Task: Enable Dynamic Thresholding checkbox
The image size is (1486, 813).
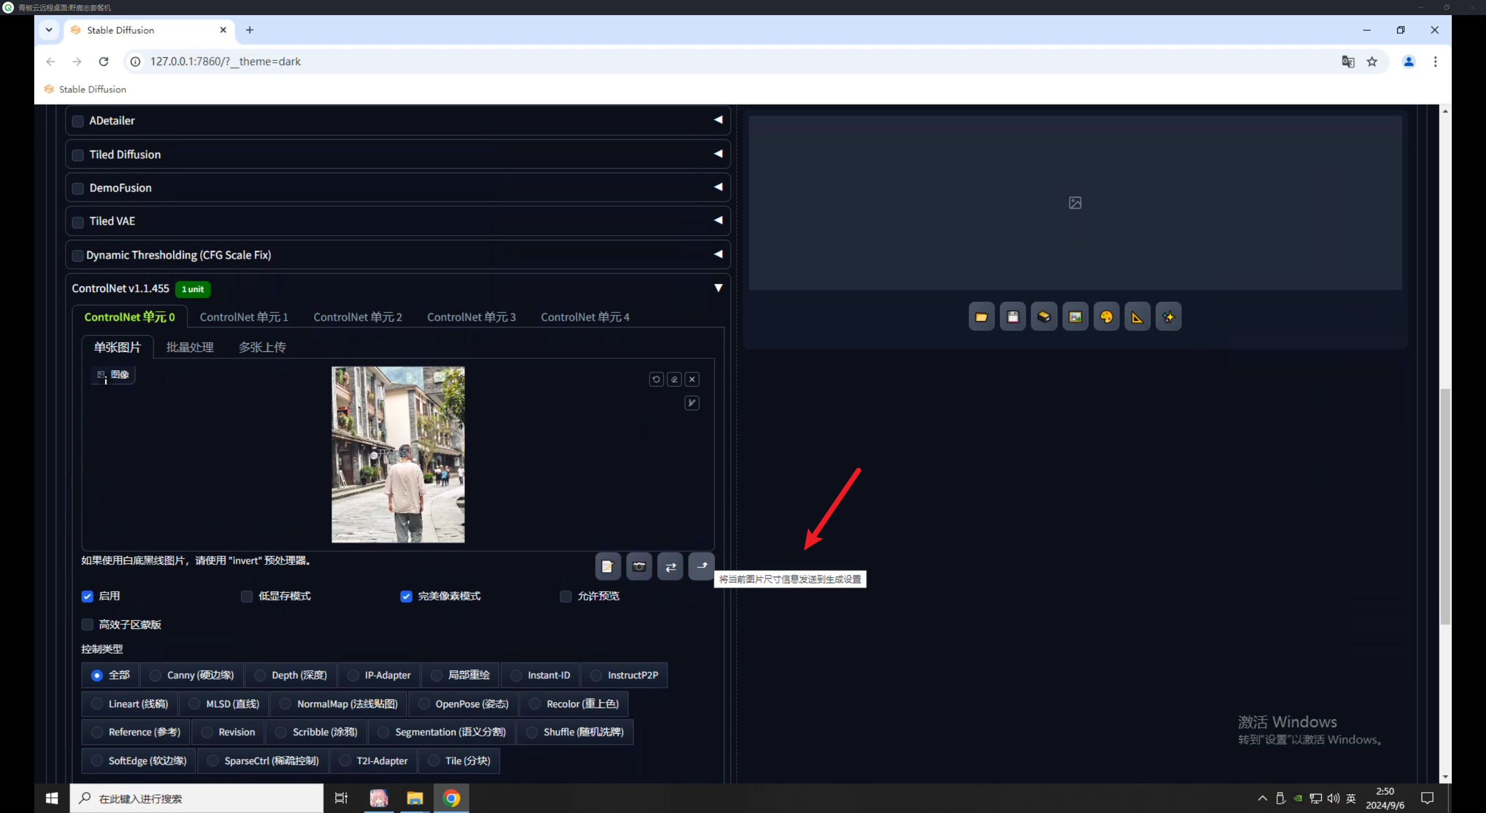Action: coord(78,255)
